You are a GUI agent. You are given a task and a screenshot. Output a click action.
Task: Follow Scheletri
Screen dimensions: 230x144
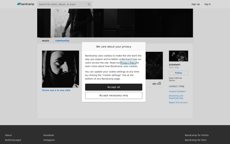179,73
